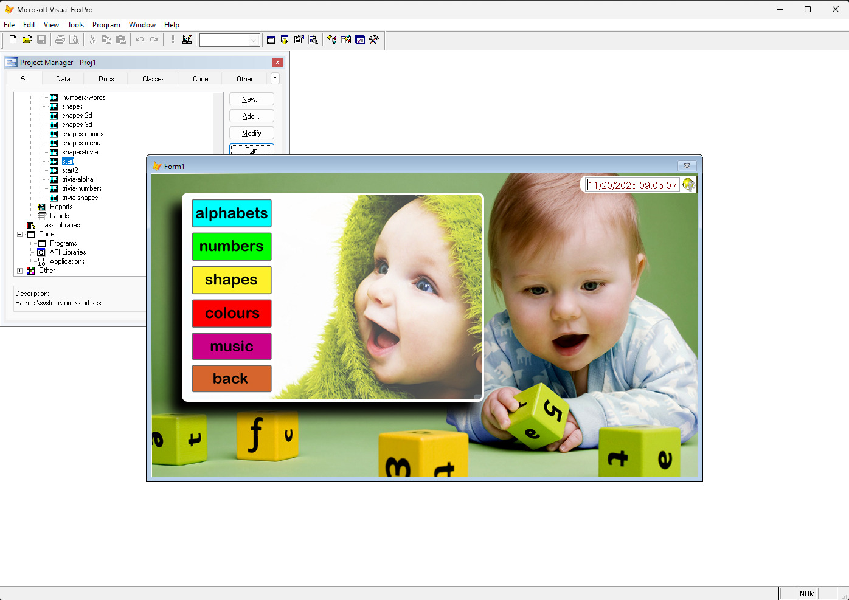The height and width of the screenshot is (600, 849).
Task: Click the Modify button in Project Manager
Action: (251, 133)
